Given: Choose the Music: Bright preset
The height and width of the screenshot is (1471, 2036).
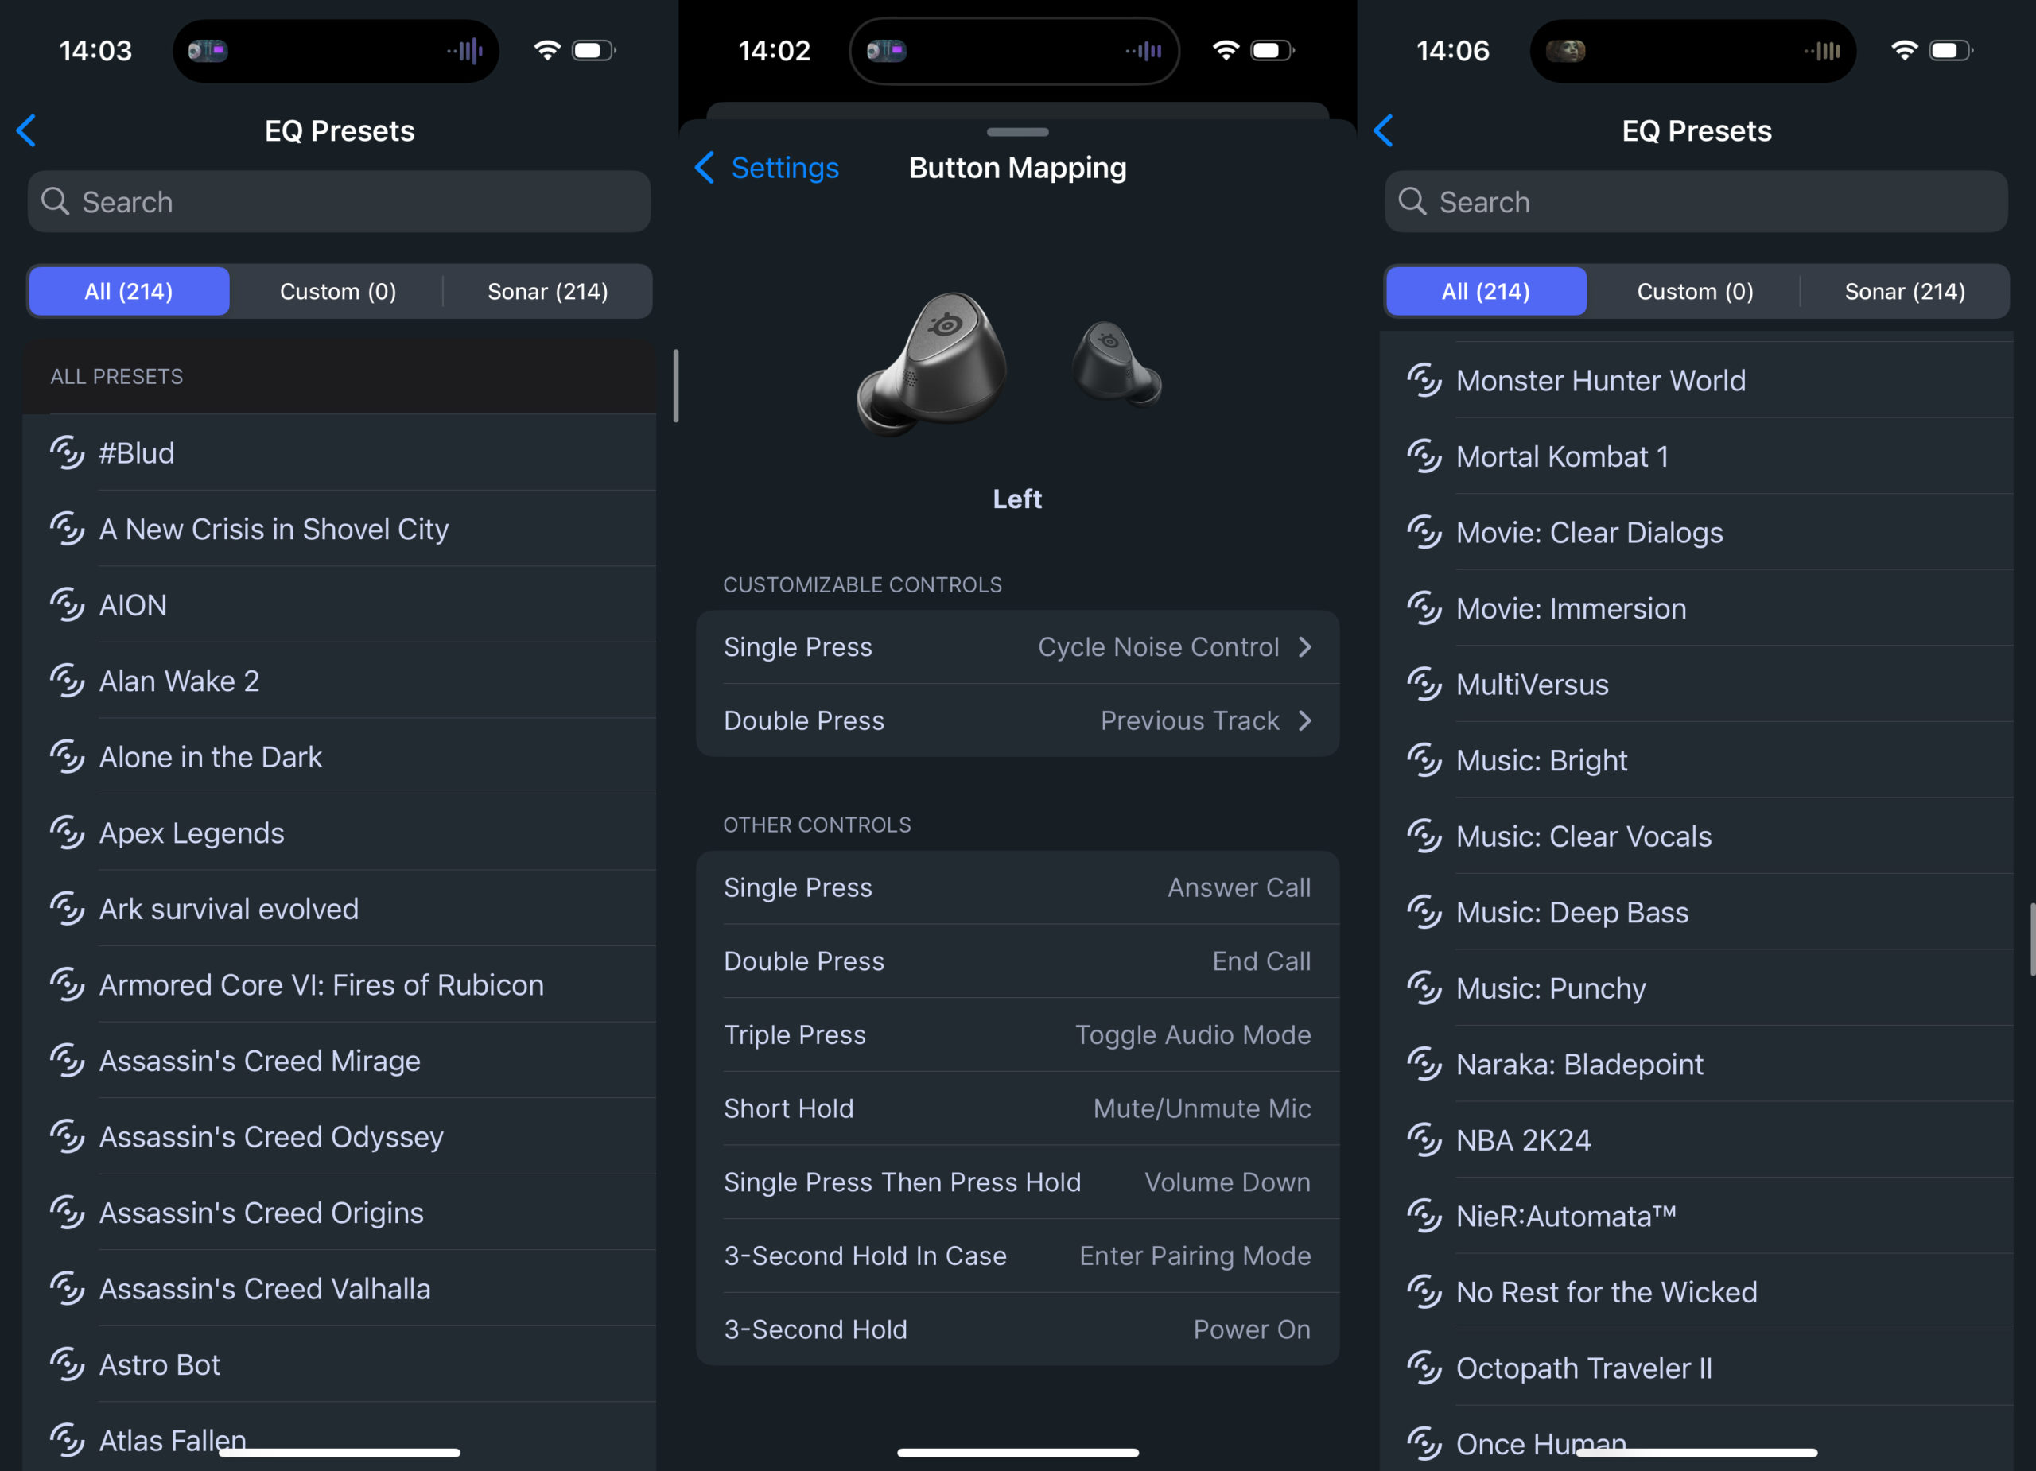Looking at the screenshot, I should 1696,761.
